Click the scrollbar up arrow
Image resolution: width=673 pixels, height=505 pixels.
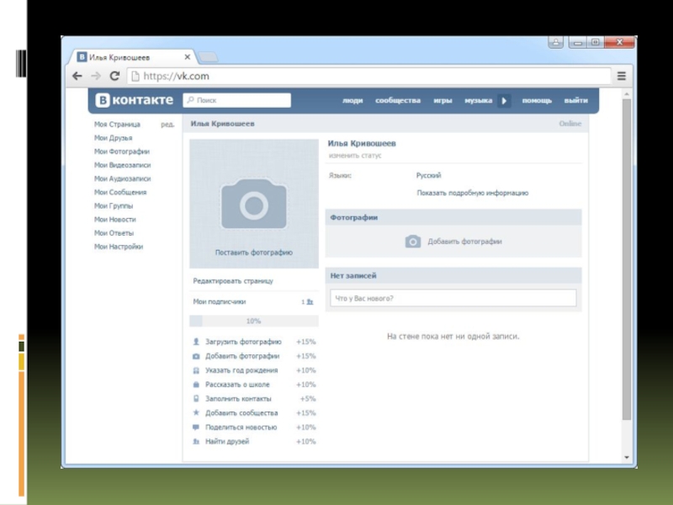tap(627, 93)
